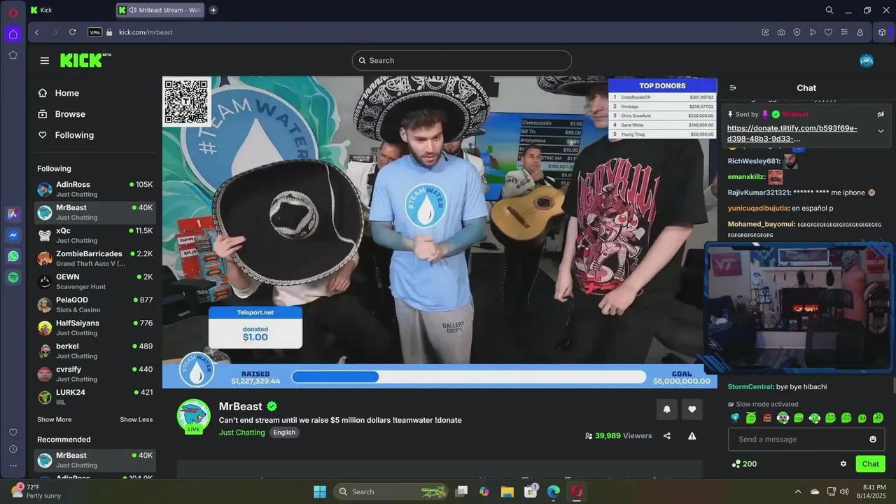Open PelaGOD channel in sidebar
Viewport: 896px width, 504px height.
coord(95,304)
